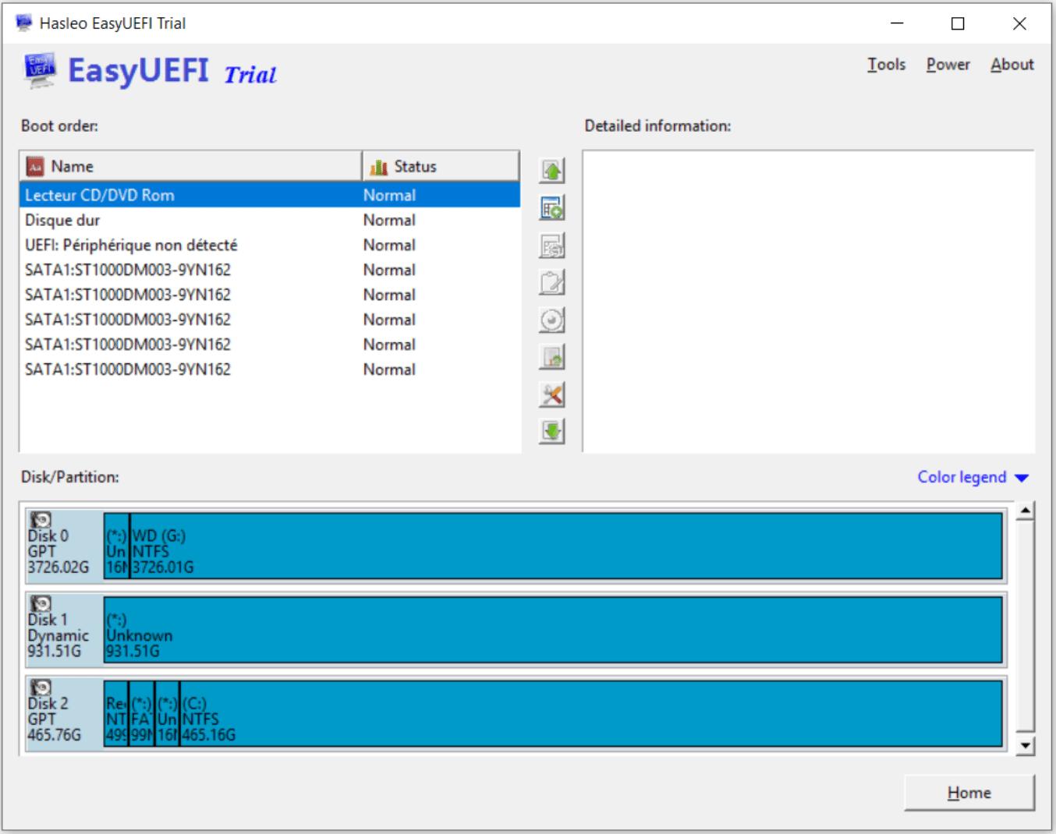
Task: Select the 16M unknown partition on Disk 2
Action: coord(167,713)
